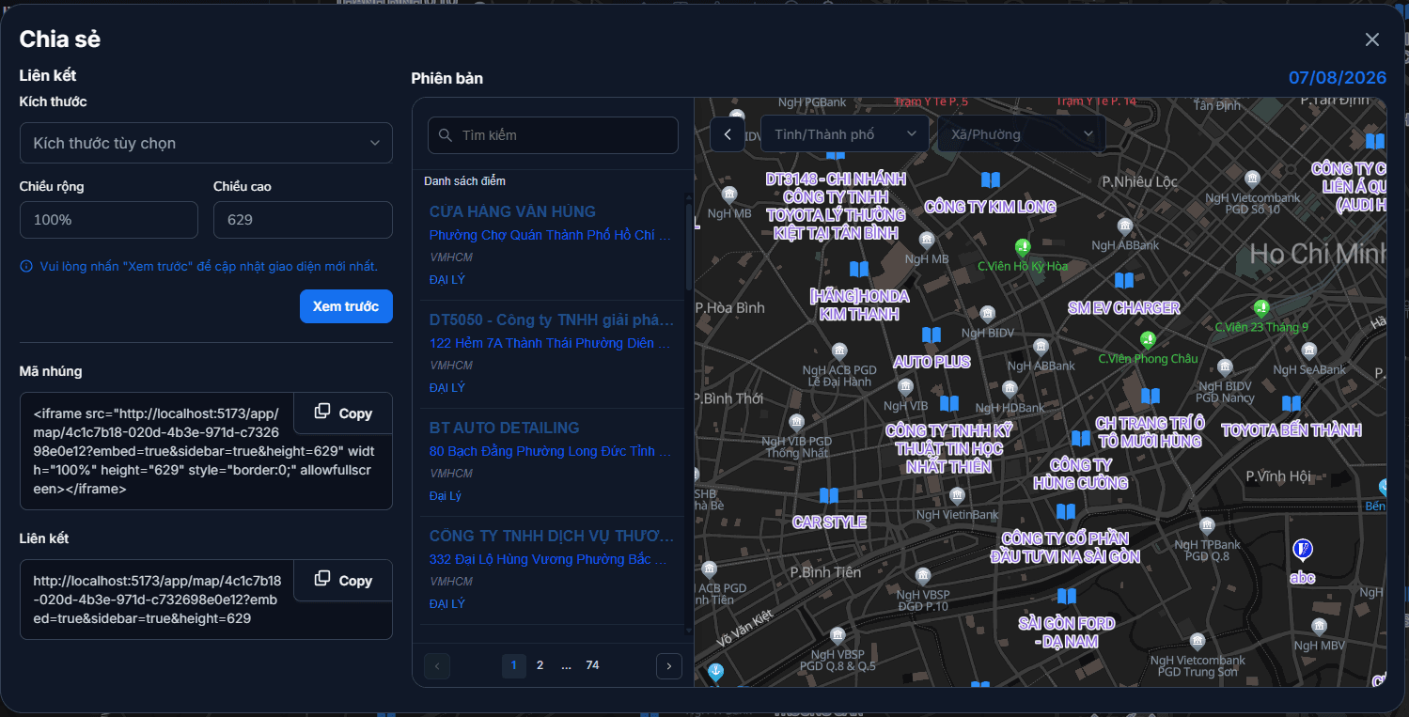The height and width of the screenshot is (717, 1409).
Task: Click the previous page arrow
Action: pyautogui.click(x=437, y=666)
